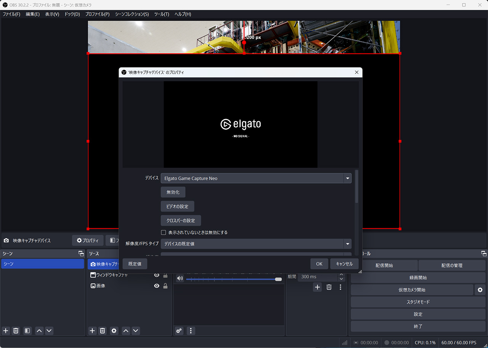Viewport: 488px width, 348px height.
Task: Open source properties gear in Sources panel
Action: coord(114,331)
